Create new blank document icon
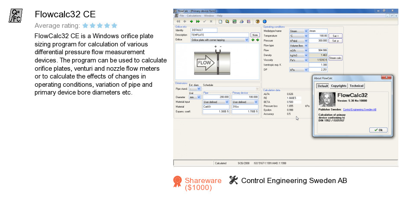Screen dimensions: 407x203 click(x=220, y=22)
